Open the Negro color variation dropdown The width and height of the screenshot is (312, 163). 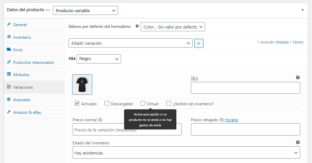coord(99,59)
